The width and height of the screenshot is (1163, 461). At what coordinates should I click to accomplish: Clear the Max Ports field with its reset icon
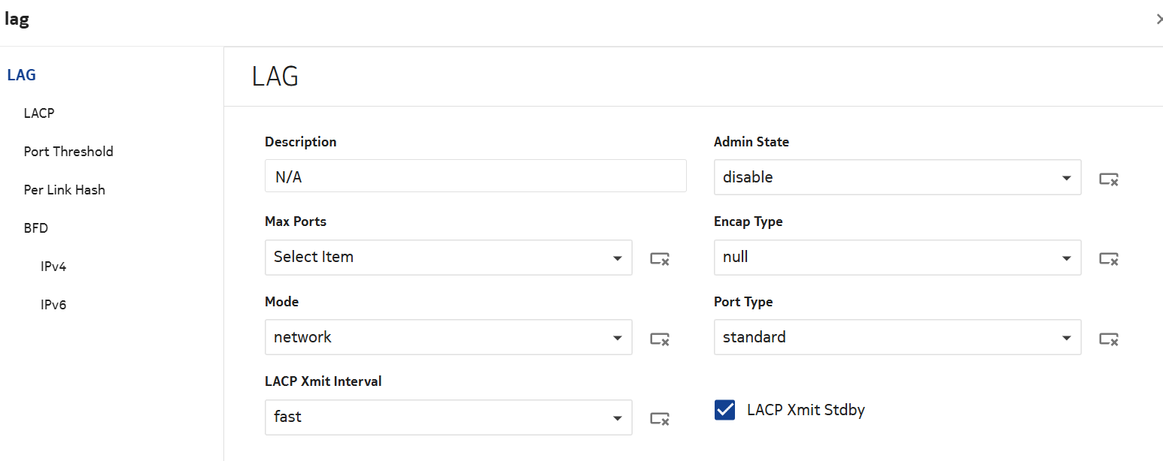(x=660, y=258)
